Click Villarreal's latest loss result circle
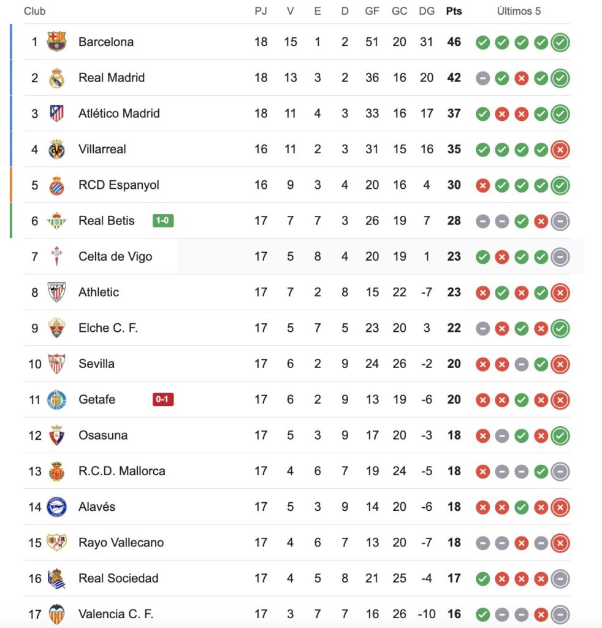The height and width of the screenshot is (628, 602). pos(560,150)
